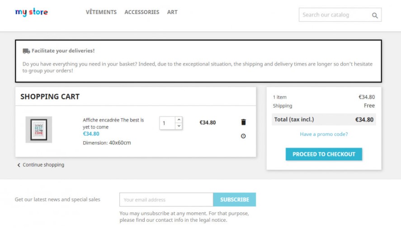Decrease quantity with the down arrow
This screenshot has height=230, width=401.
pos(179,126)
